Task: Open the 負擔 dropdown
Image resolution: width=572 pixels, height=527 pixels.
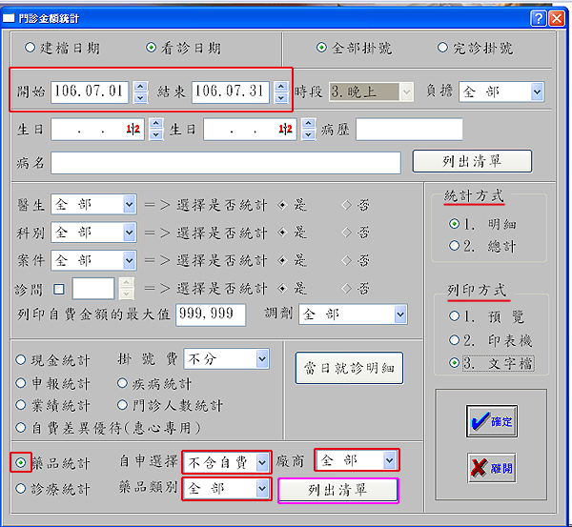Action: [537, 92]
